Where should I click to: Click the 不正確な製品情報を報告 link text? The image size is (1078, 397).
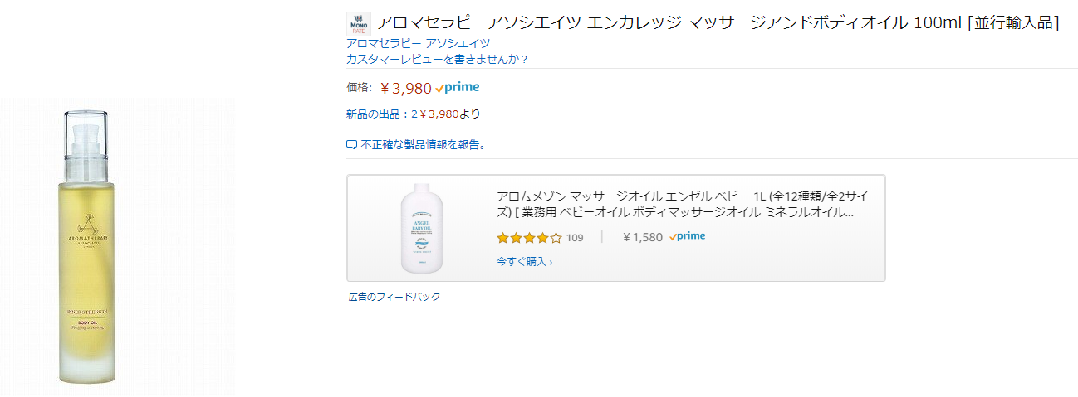click(420, 144)
